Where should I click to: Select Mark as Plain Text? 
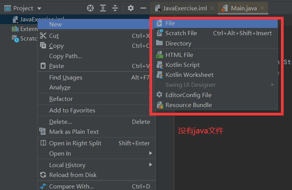coord(96,132)
